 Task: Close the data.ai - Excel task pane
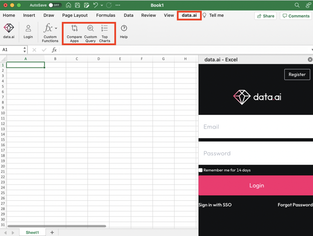[310, 60]
